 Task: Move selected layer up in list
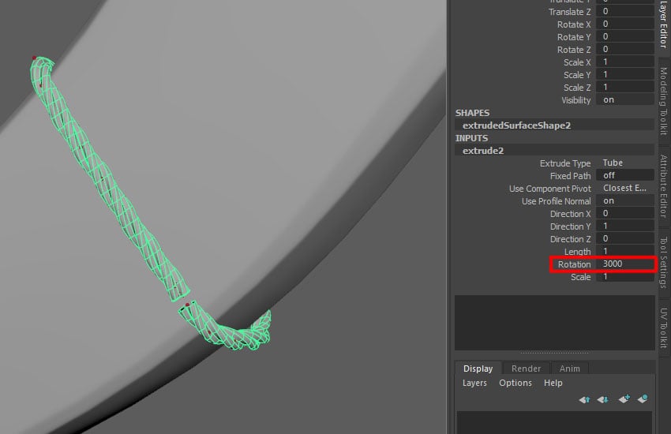coord(584,400)
